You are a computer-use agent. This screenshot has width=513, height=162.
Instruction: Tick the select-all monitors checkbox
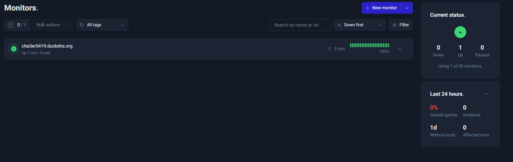pos(11,25)
